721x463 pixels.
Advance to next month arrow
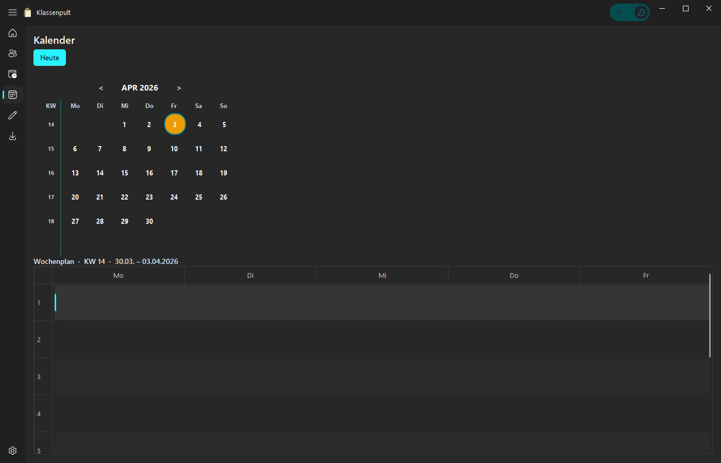pos(179,88)
